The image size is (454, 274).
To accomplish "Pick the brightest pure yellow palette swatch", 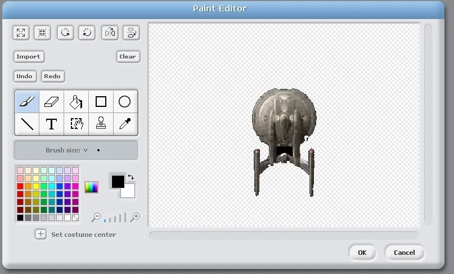I will (36, 186).
